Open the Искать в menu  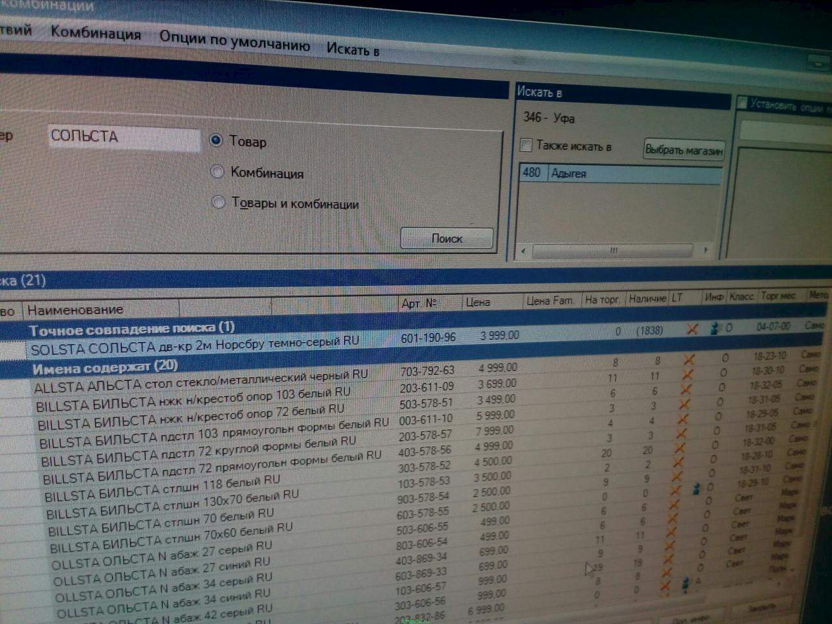[x=353, y=49]
